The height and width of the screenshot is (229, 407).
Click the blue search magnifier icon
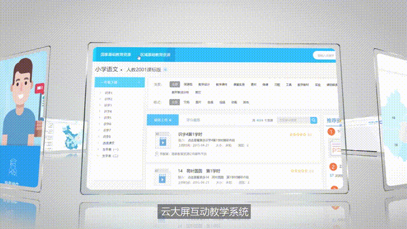[314, 120]
